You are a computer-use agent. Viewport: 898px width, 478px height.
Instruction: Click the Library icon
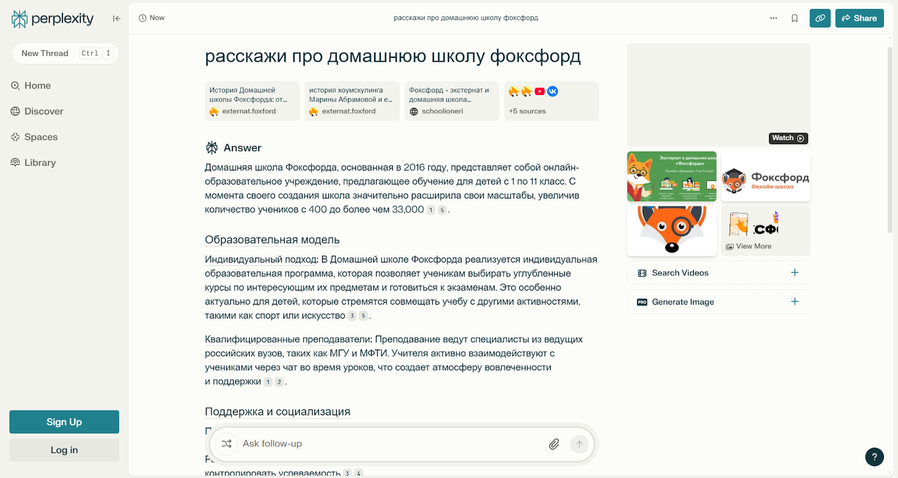click(15, 163)
